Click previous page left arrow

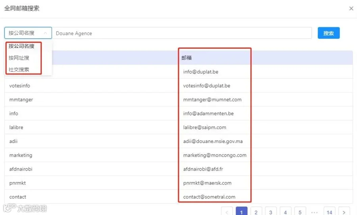click(x=227, y=212)
